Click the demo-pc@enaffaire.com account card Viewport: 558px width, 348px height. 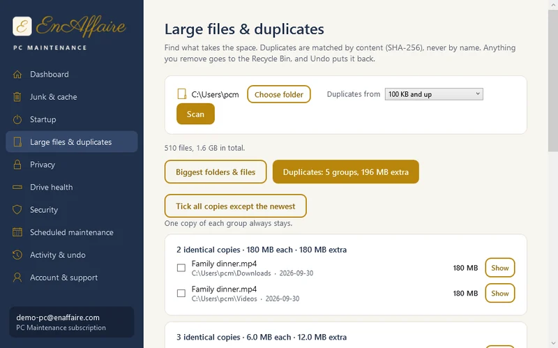[x=72, y=322]
